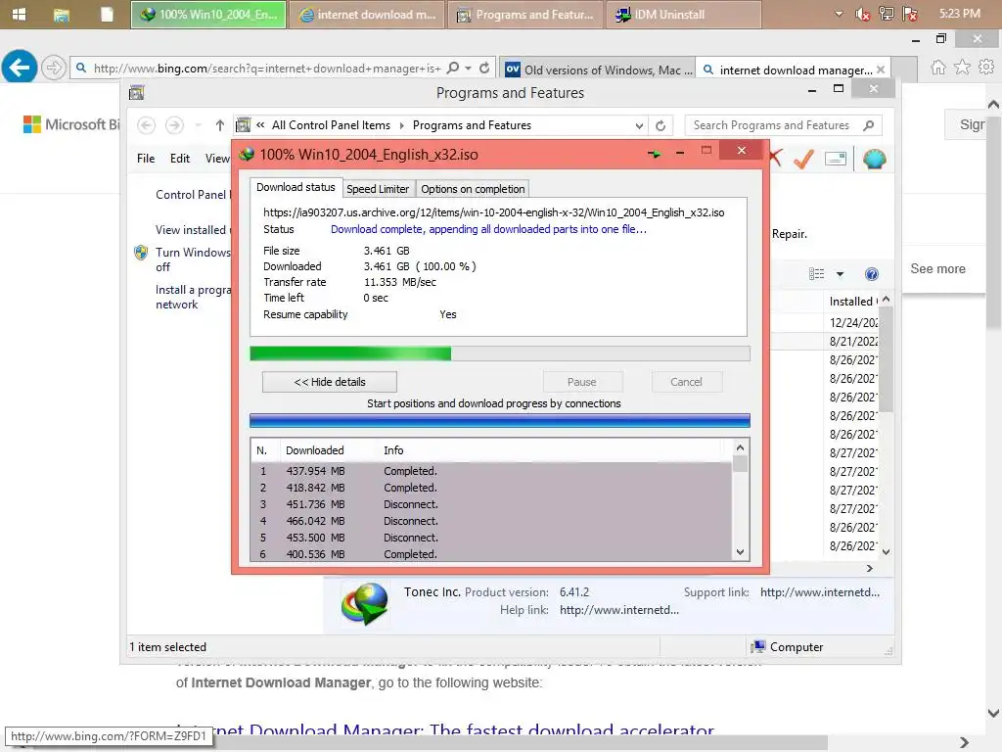Open IE favorites star icon
Image resolution: width=1002 pixels, height=752 pixels.
[962, 67]
